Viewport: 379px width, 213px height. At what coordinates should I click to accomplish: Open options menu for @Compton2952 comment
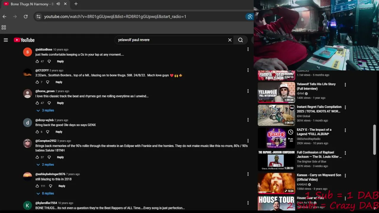[x=248, y=141]
